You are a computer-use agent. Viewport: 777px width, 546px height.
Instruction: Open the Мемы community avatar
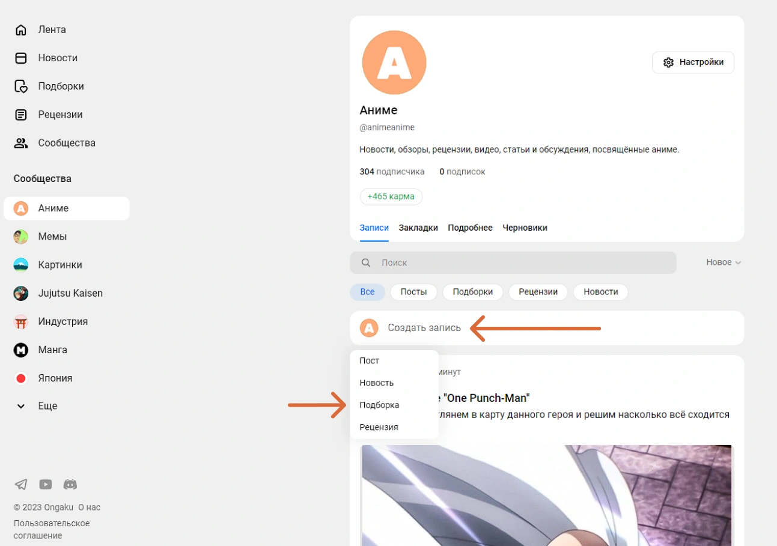click(x=21, y=237)
